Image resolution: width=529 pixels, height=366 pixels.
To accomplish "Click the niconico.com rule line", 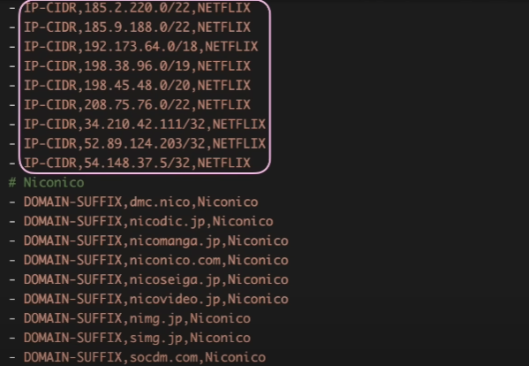I will coord(155,260).
